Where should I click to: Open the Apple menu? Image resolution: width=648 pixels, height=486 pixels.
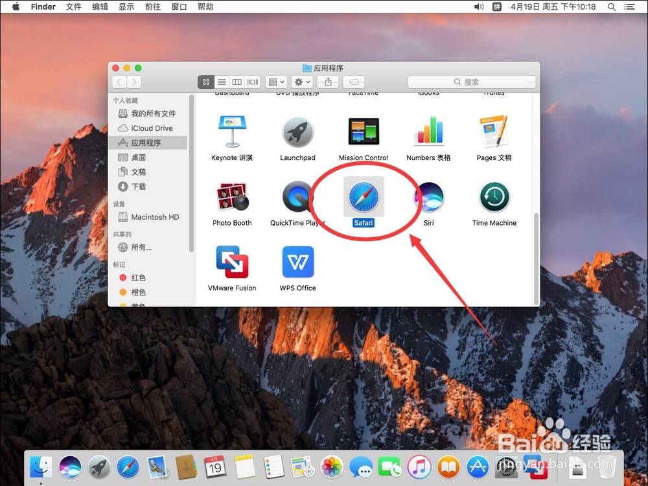coord(16,6)
